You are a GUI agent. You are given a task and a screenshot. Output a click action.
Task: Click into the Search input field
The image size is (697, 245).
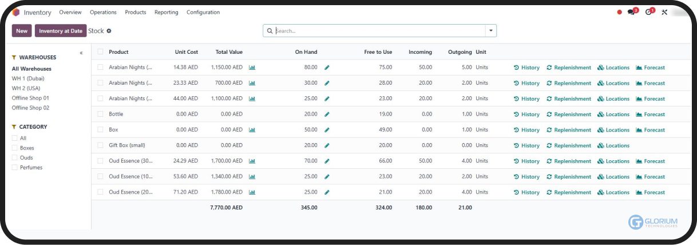click(378, 31)
